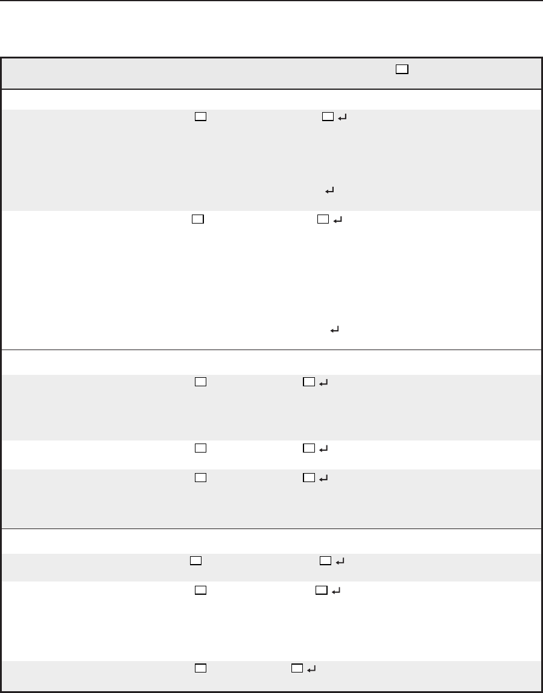Click return arrow in middle section's white row
The width and height of the screenshot is (543, 693).
[x=321, y=449]
